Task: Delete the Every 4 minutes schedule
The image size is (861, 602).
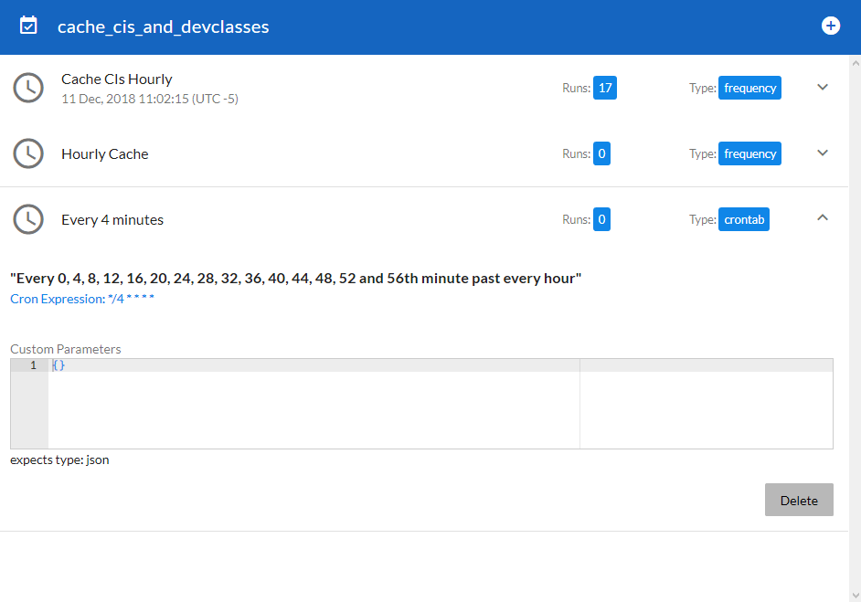Action: tap(799, 500)
